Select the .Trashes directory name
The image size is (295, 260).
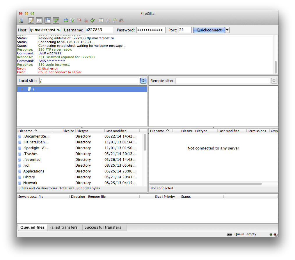click(30, 154)
